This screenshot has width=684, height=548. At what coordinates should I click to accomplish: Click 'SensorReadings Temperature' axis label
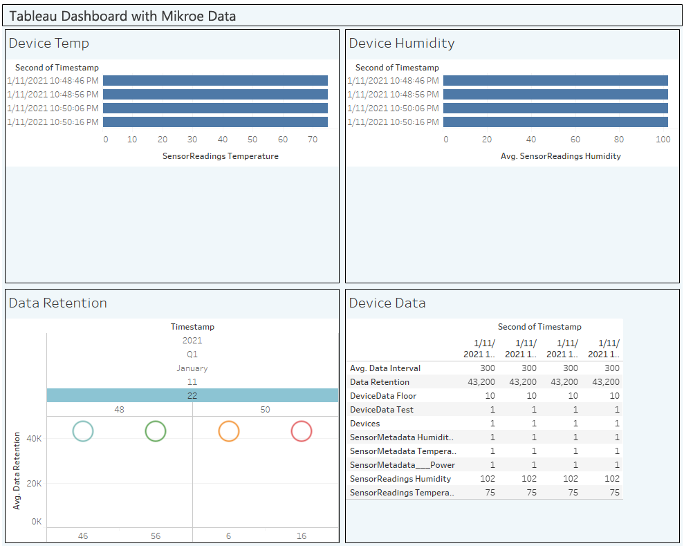tap(221, 156)
